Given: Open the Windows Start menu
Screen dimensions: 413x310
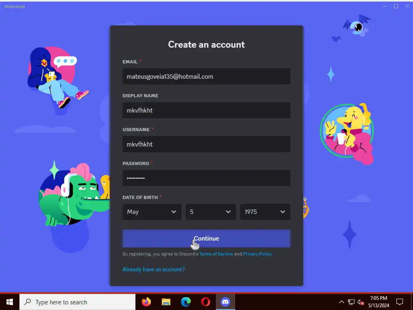Looking at the screenshot, I should (10, 302).
